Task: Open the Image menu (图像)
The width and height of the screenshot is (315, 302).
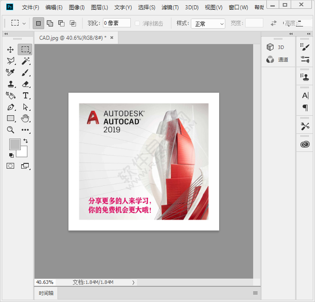Action: (x=77, y=8)
